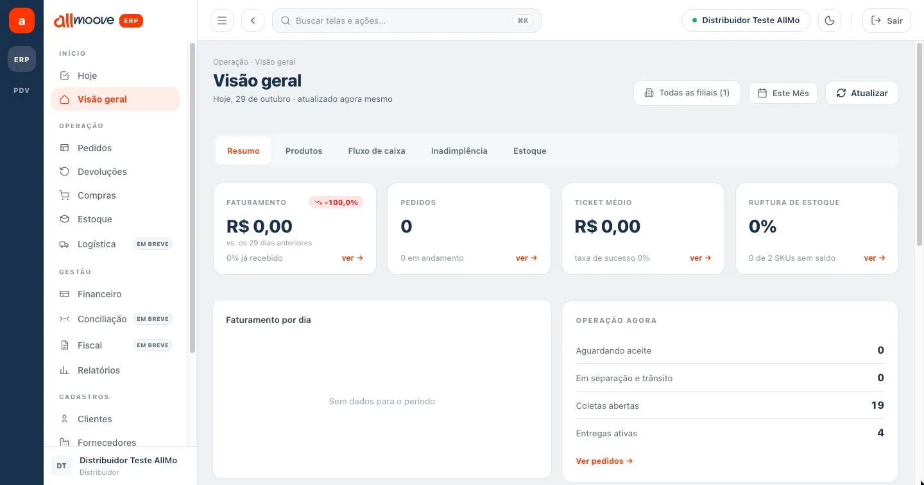
Task: Open Fornecedores in the sidebar
Action: 116,442
